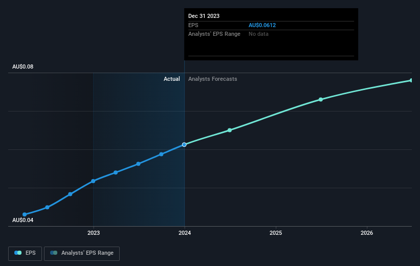Click the 'No data' tooltip value
The image size is (420, 266).
click(x=258, y=34)
